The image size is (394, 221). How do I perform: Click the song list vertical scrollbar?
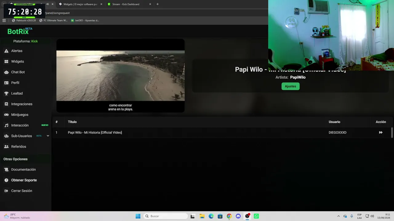[392, 133]
